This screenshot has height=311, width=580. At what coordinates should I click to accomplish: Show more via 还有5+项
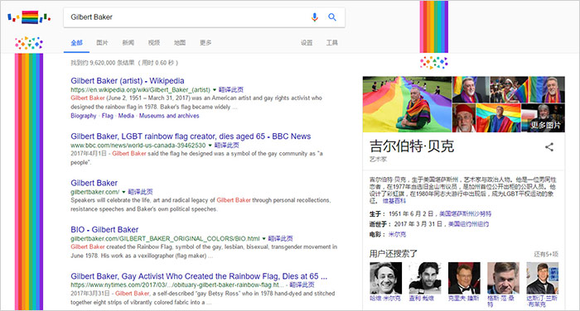546,254
